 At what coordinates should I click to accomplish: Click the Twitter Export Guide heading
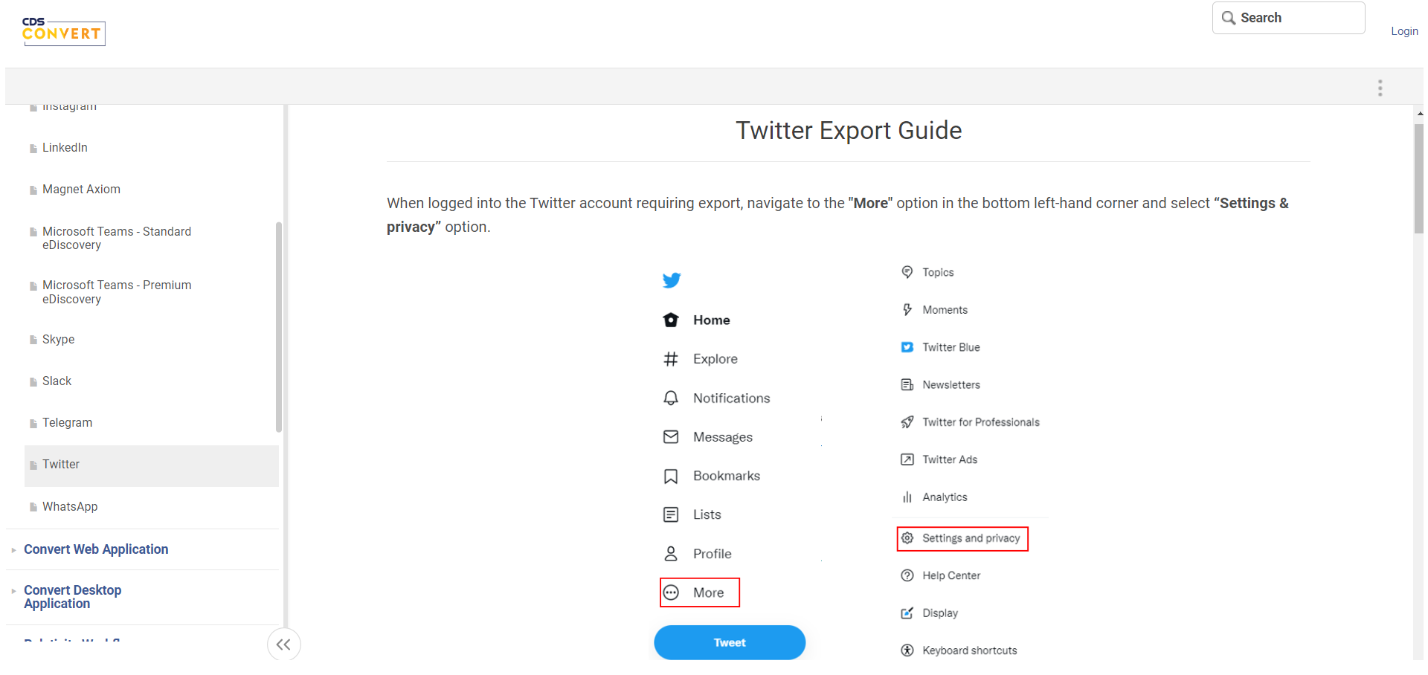coord(849,131)
